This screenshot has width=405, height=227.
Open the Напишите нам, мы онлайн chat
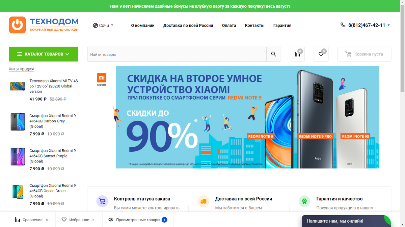point(347,221)
